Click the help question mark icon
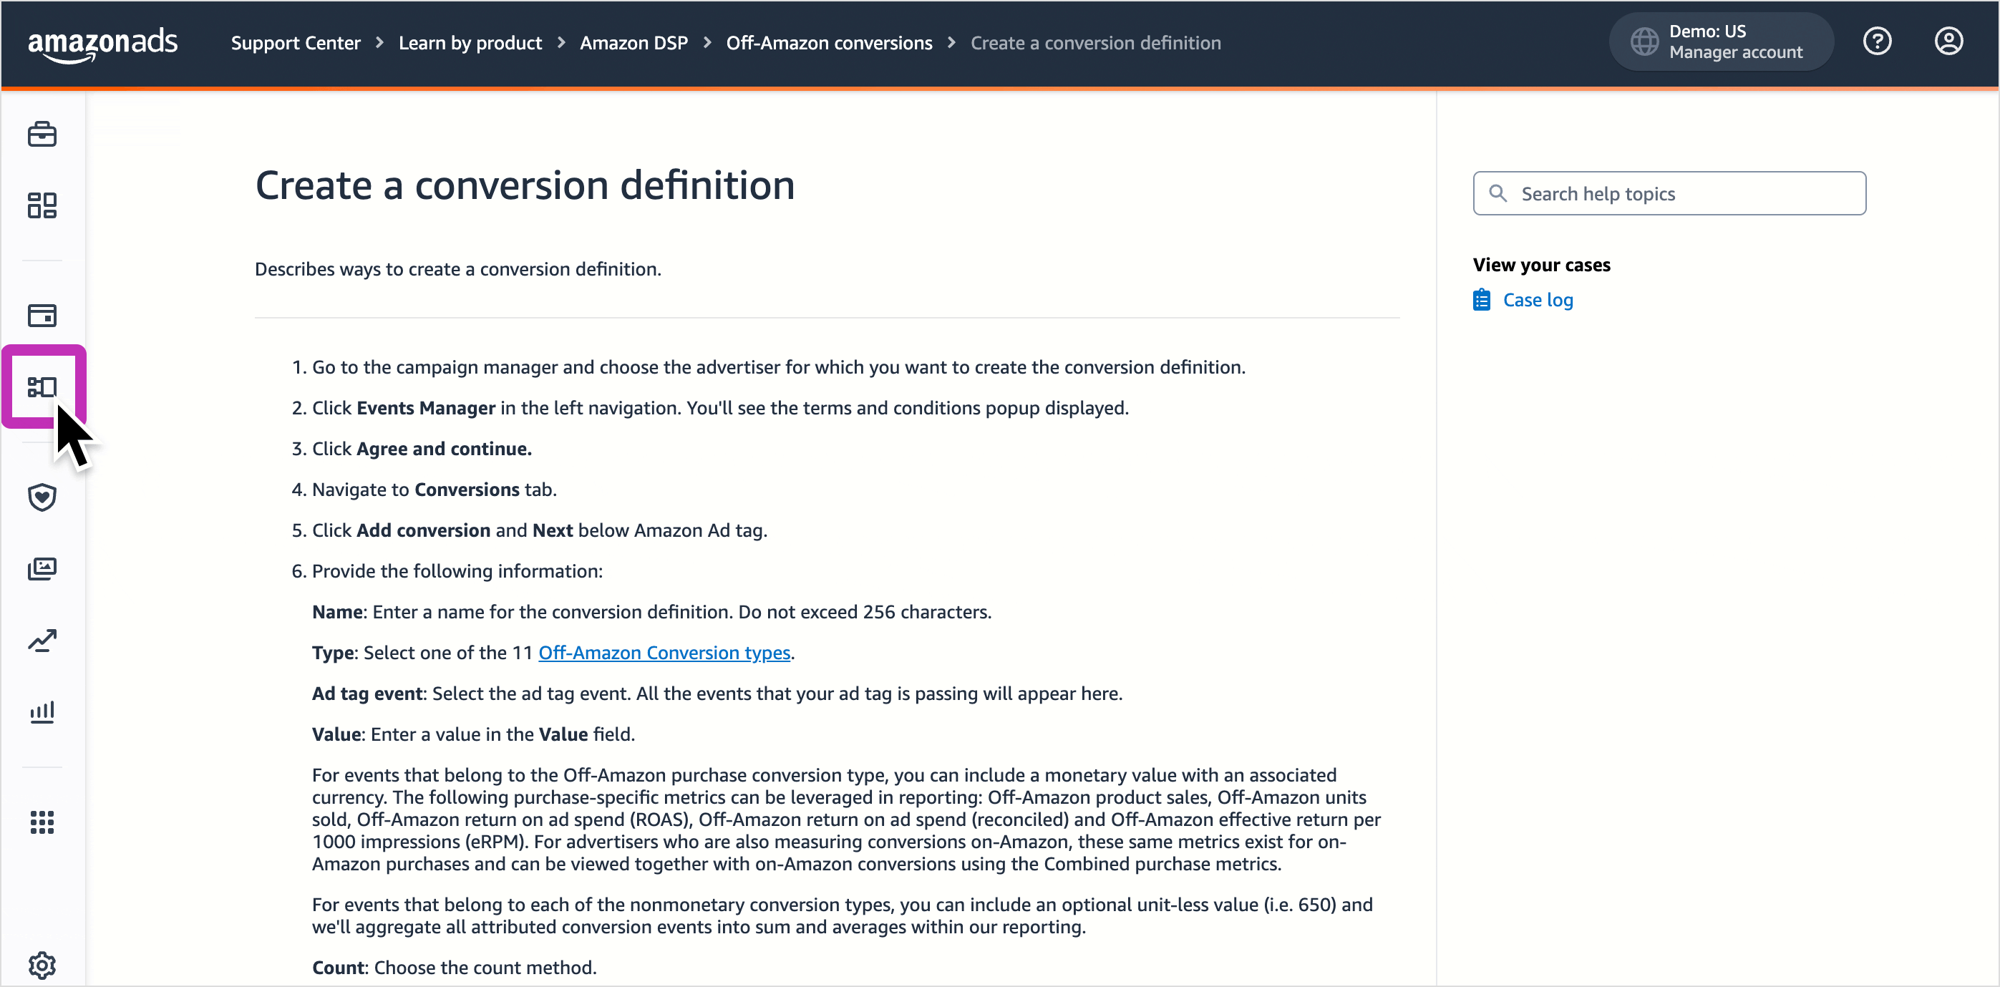 [1877, 42]
